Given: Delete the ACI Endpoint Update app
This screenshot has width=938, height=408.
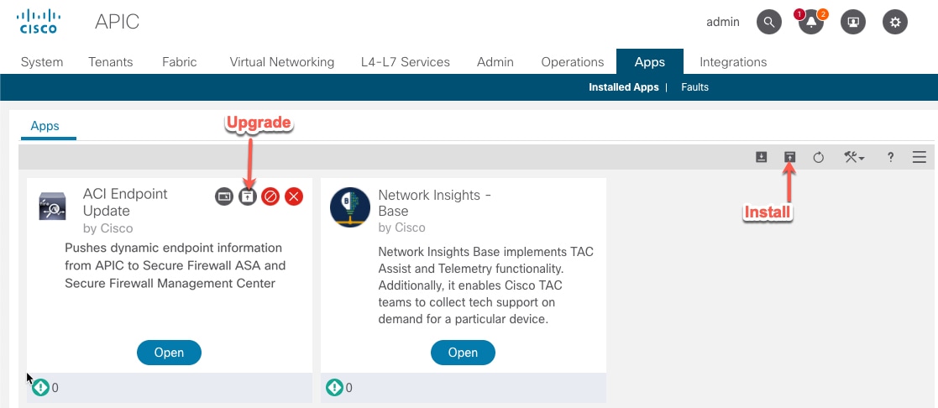Looking at the screenshot, I should pos(294,196).
